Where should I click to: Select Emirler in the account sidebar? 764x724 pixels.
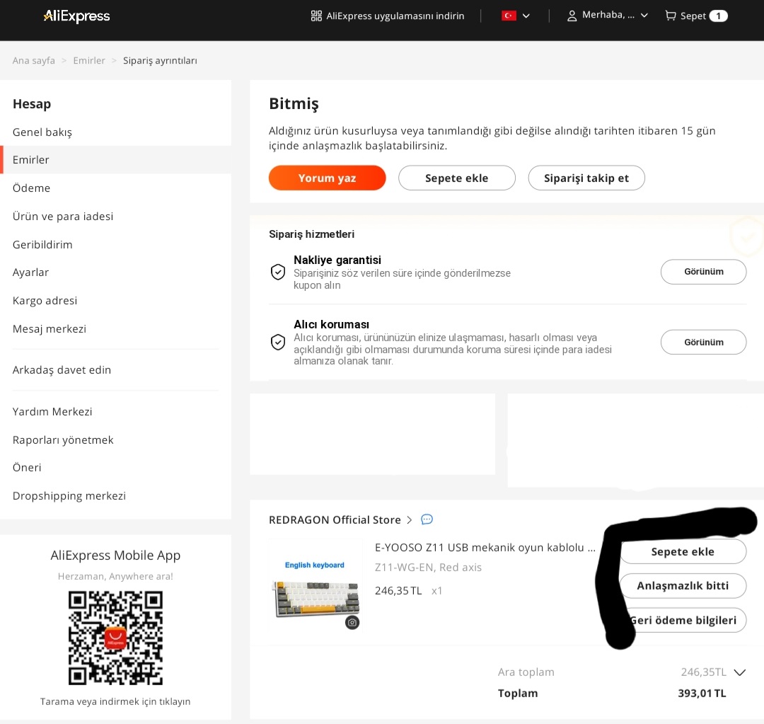point(115,159)
